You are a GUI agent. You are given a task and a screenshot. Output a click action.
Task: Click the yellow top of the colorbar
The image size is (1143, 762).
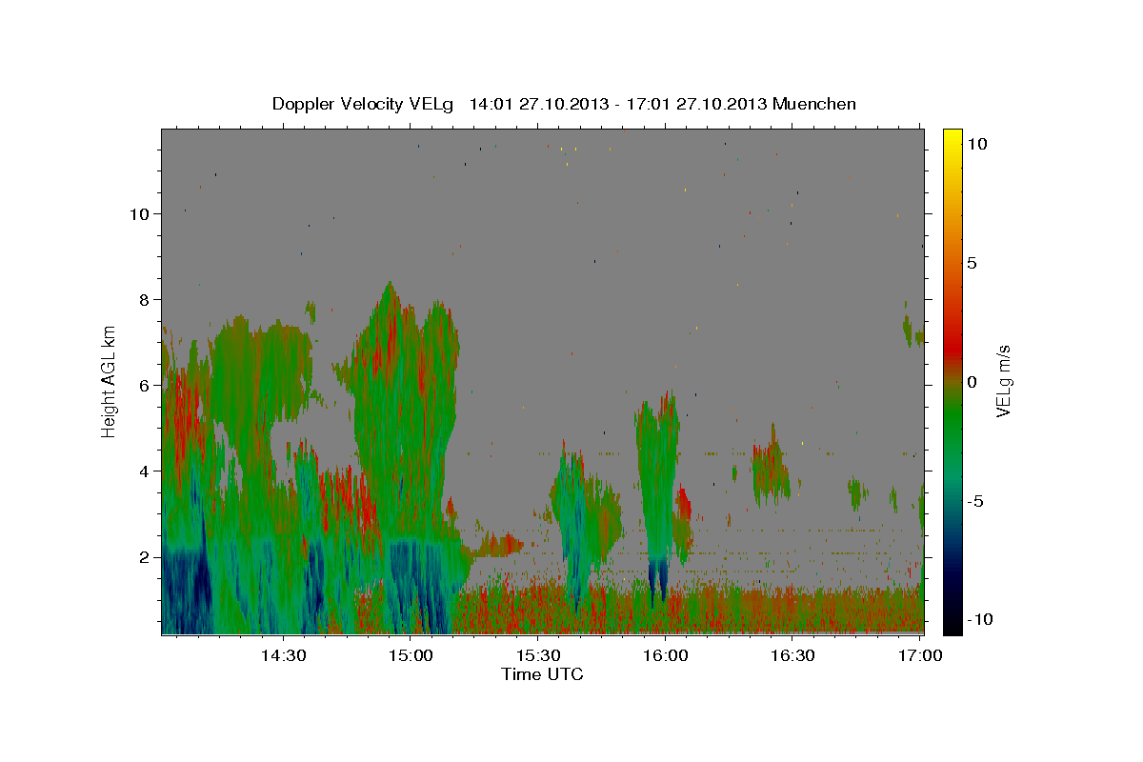pos(952,138)
